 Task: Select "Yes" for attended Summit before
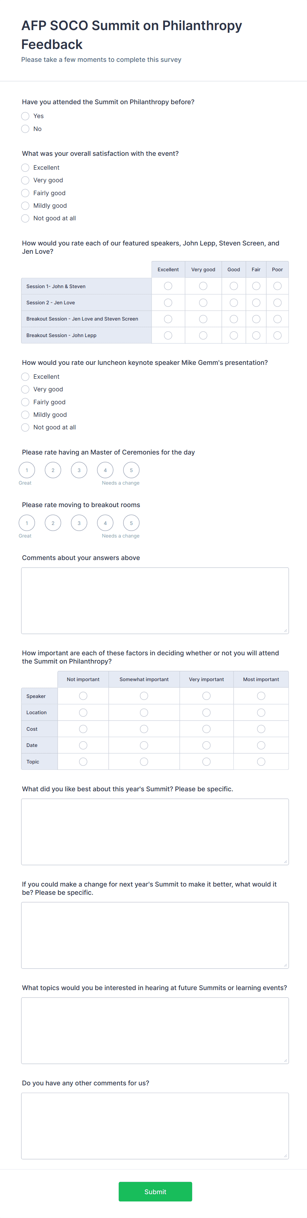pyautogui.click(x=25, y=116)
